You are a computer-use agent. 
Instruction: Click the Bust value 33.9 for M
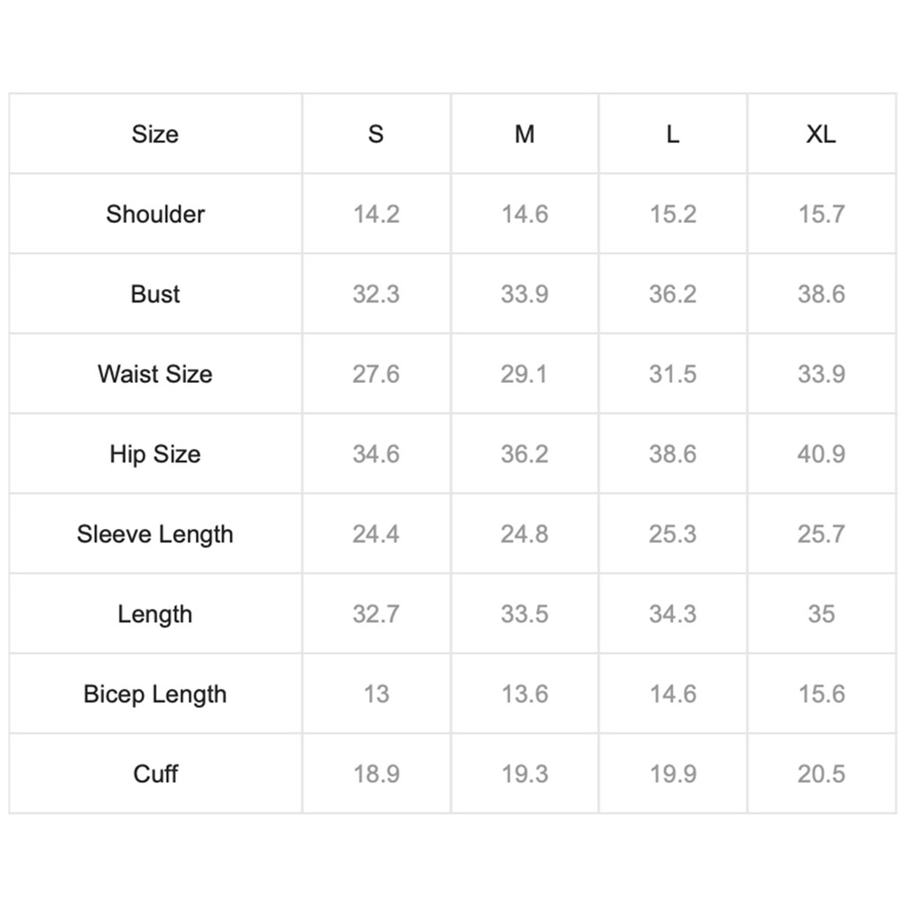pyautogui.click(x=525, y=294)
